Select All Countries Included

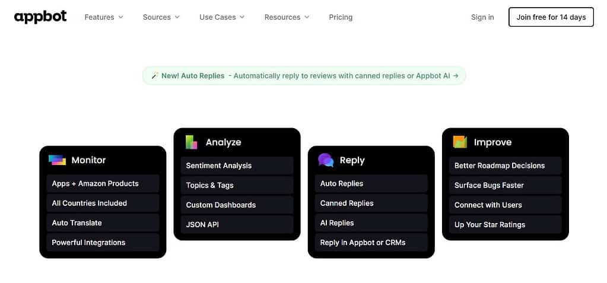coord(103,203)
